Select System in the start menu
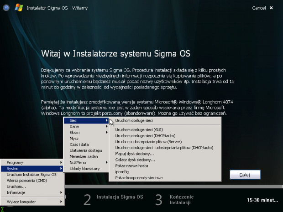The image size is (283, 212). point(32,169)
